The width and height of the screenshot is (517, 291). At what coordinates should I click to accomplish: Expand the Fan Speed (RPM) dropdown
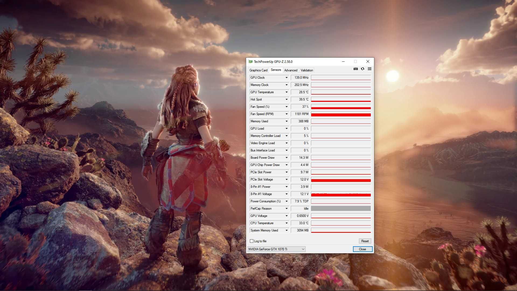coord(287,114)
